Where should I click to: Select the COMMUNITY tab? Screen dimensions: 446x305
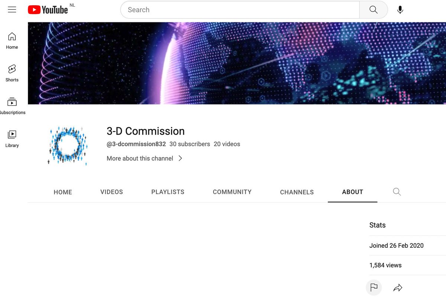pyautogui.click(x=232, y=192)
